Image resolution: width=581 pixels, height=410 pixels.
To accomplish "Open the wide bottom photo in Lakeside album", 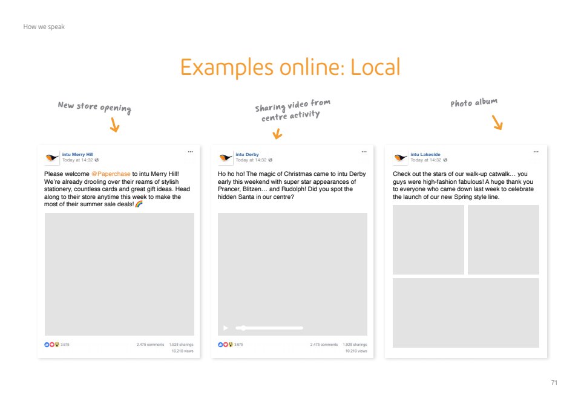I will 466,313.
